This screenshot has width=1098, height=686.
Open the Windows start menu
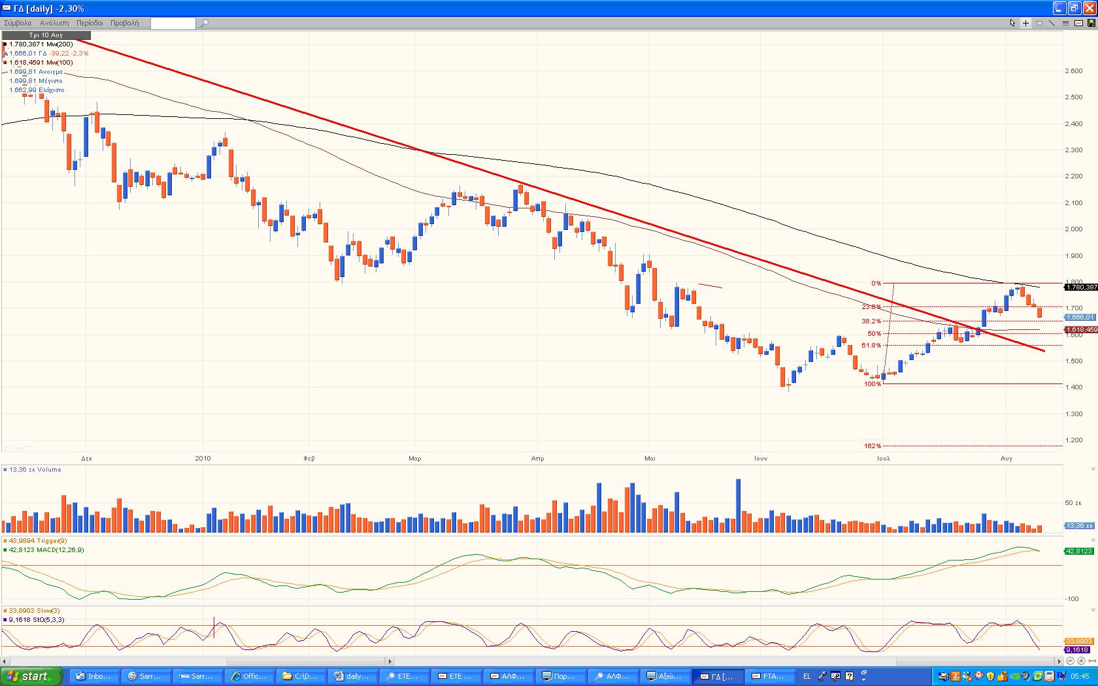click(x=31, y=676)
